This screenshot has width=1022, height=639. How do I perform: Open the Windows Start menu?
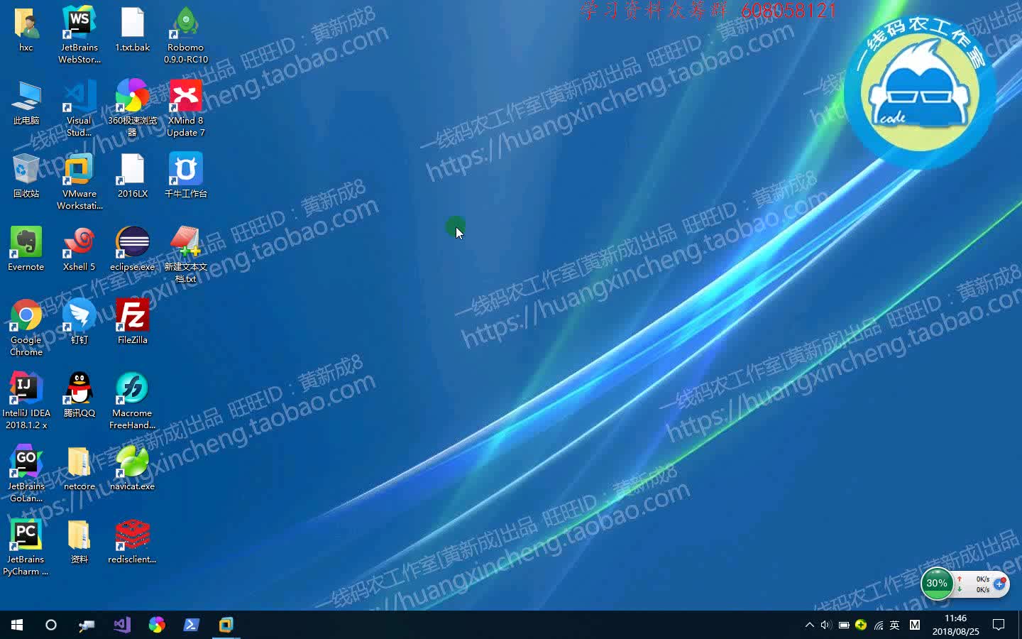(x=17, y=625)
